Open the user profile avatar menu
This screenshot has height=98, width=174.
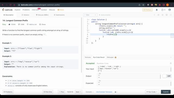click(170, 10)
